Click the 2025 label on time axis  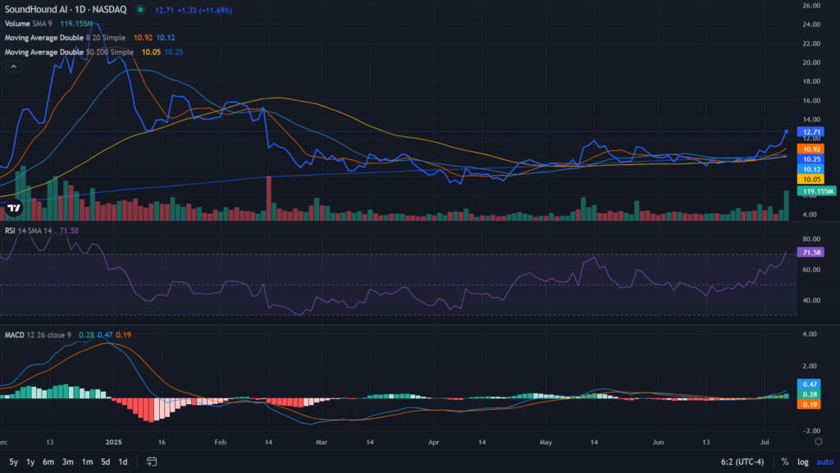click(x=113, y=443)
